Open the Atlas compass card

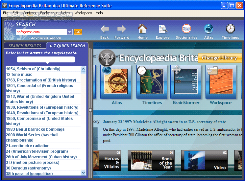click(x=116, y=81)
